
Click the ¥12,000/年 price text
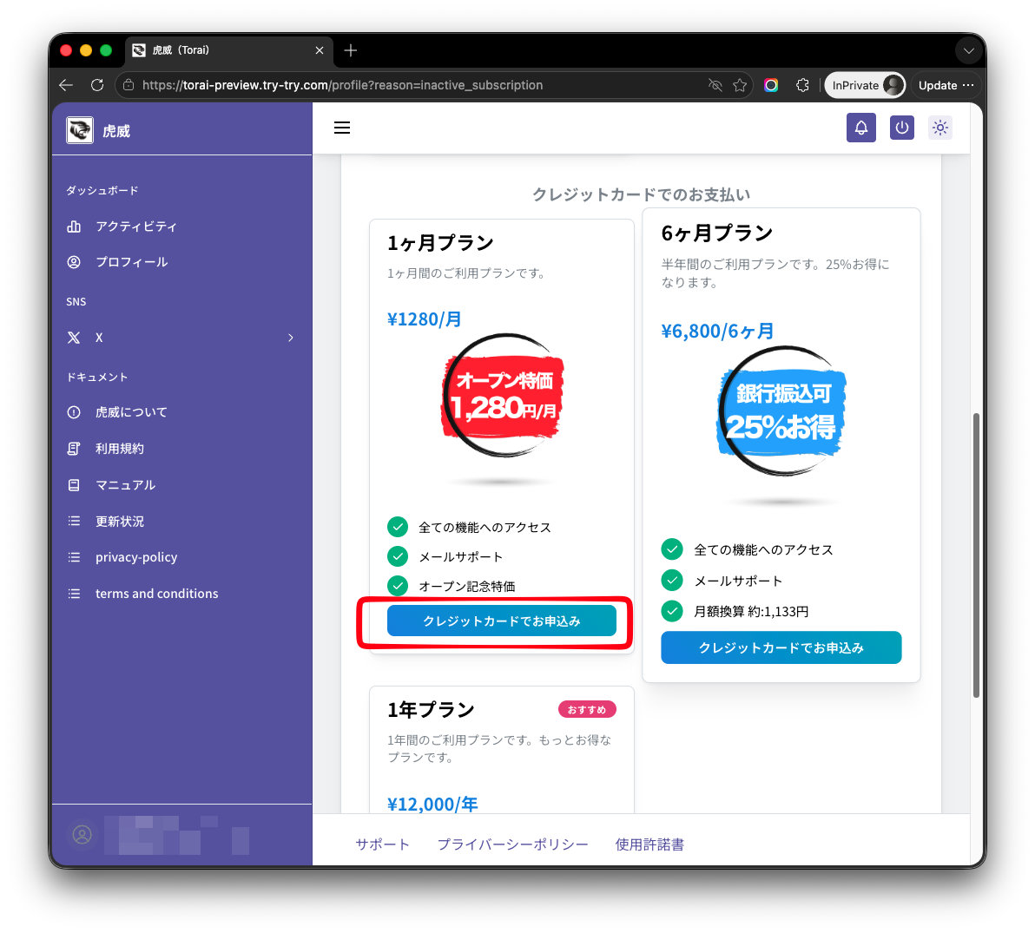432,804
